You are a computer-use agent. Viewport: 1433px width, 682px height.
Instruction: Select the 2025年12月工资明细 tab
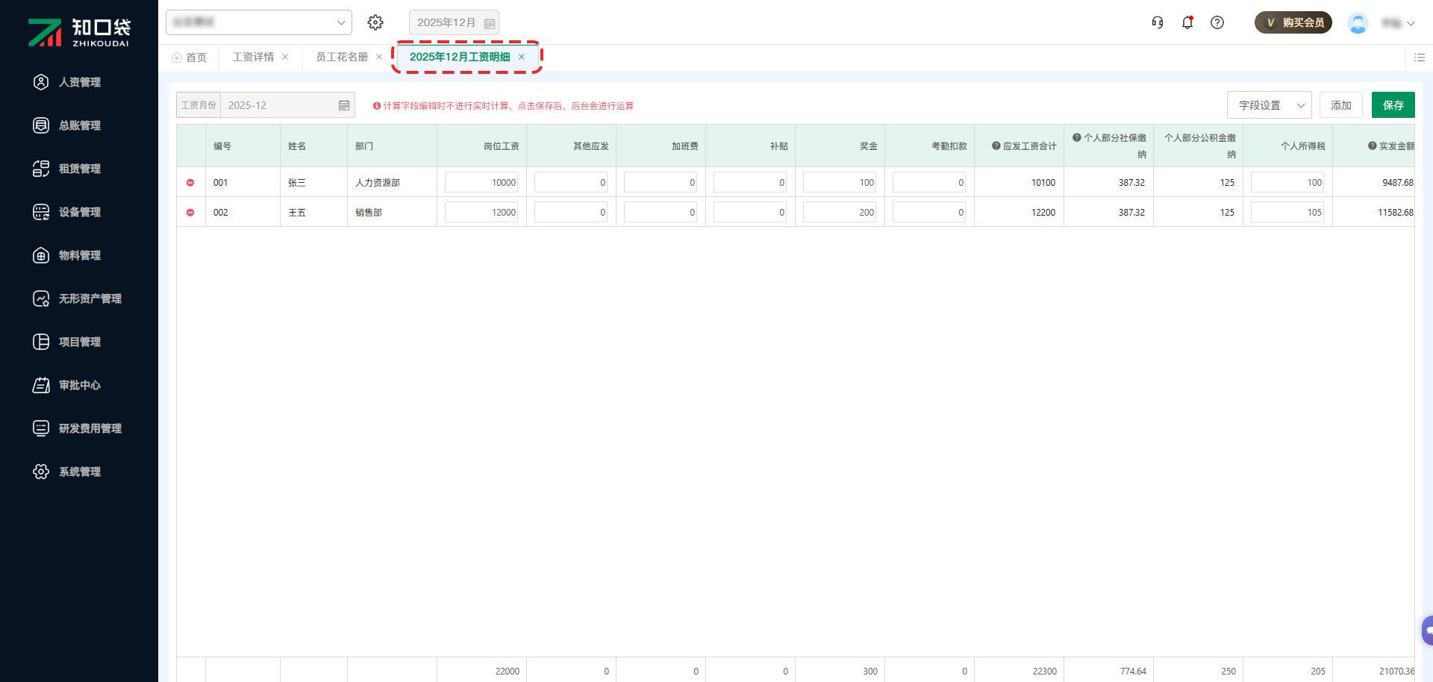460,57
